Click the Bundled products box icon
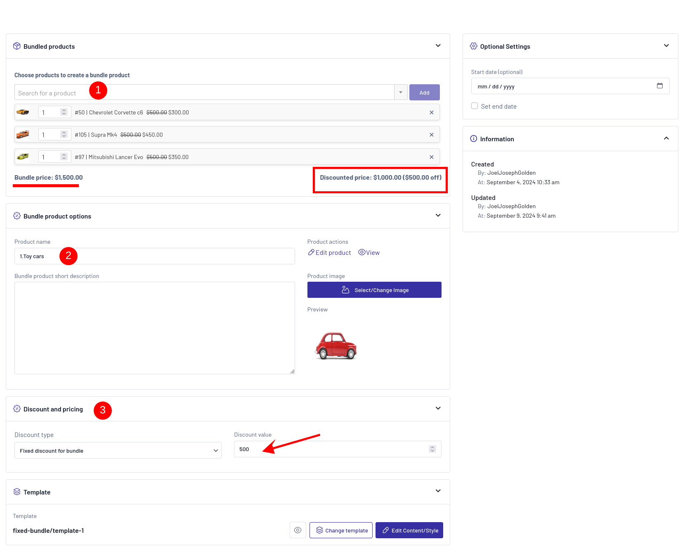Viewport: 685px width, 556px height. (17, 46)
